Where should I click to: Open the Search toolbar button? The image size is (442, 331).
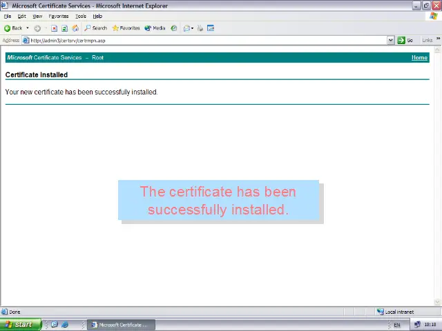coord(95,28)
